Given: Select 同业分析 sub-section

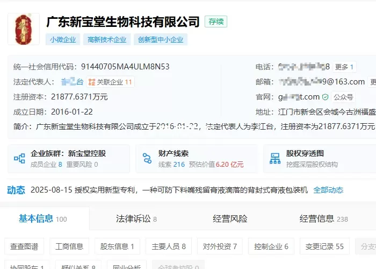Looking at the screenshot, I should (x=127, y=265).
